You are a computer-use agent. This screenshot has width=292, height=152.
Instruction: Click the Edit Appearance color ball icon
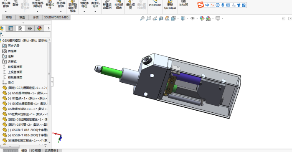pyautogui.click(x=202, y=18)
